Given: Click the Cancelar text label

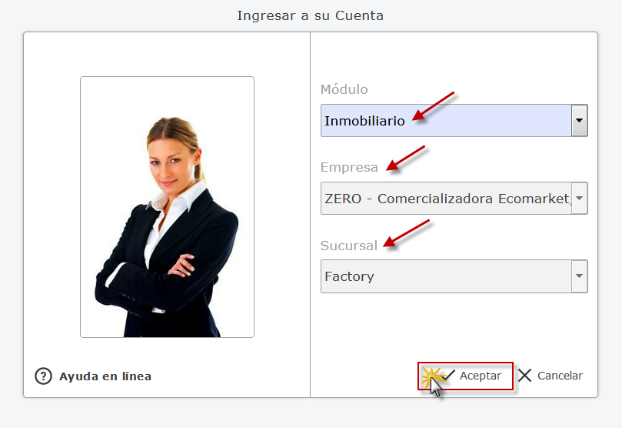Looking at the screenshot, I should pyautogui.click(x=560, y=376).
